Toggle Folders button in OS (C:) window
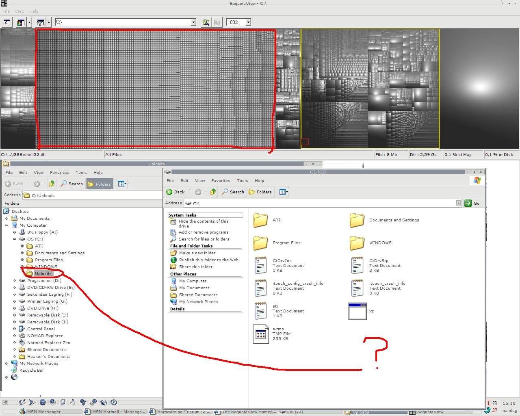The width and height of the screenshot is (520, 416). point(260,192)
